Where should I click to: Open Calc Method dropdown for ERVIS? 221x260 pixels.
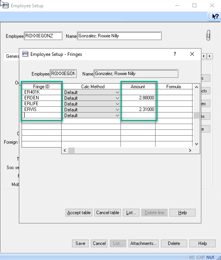117,110
